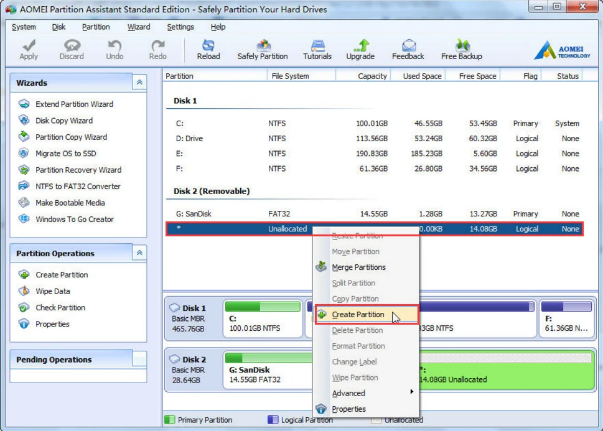Select Wipe Data in the sidebar
Viewport: 603px width, 431px height.
pyautogui.click(x=53, y=291)
